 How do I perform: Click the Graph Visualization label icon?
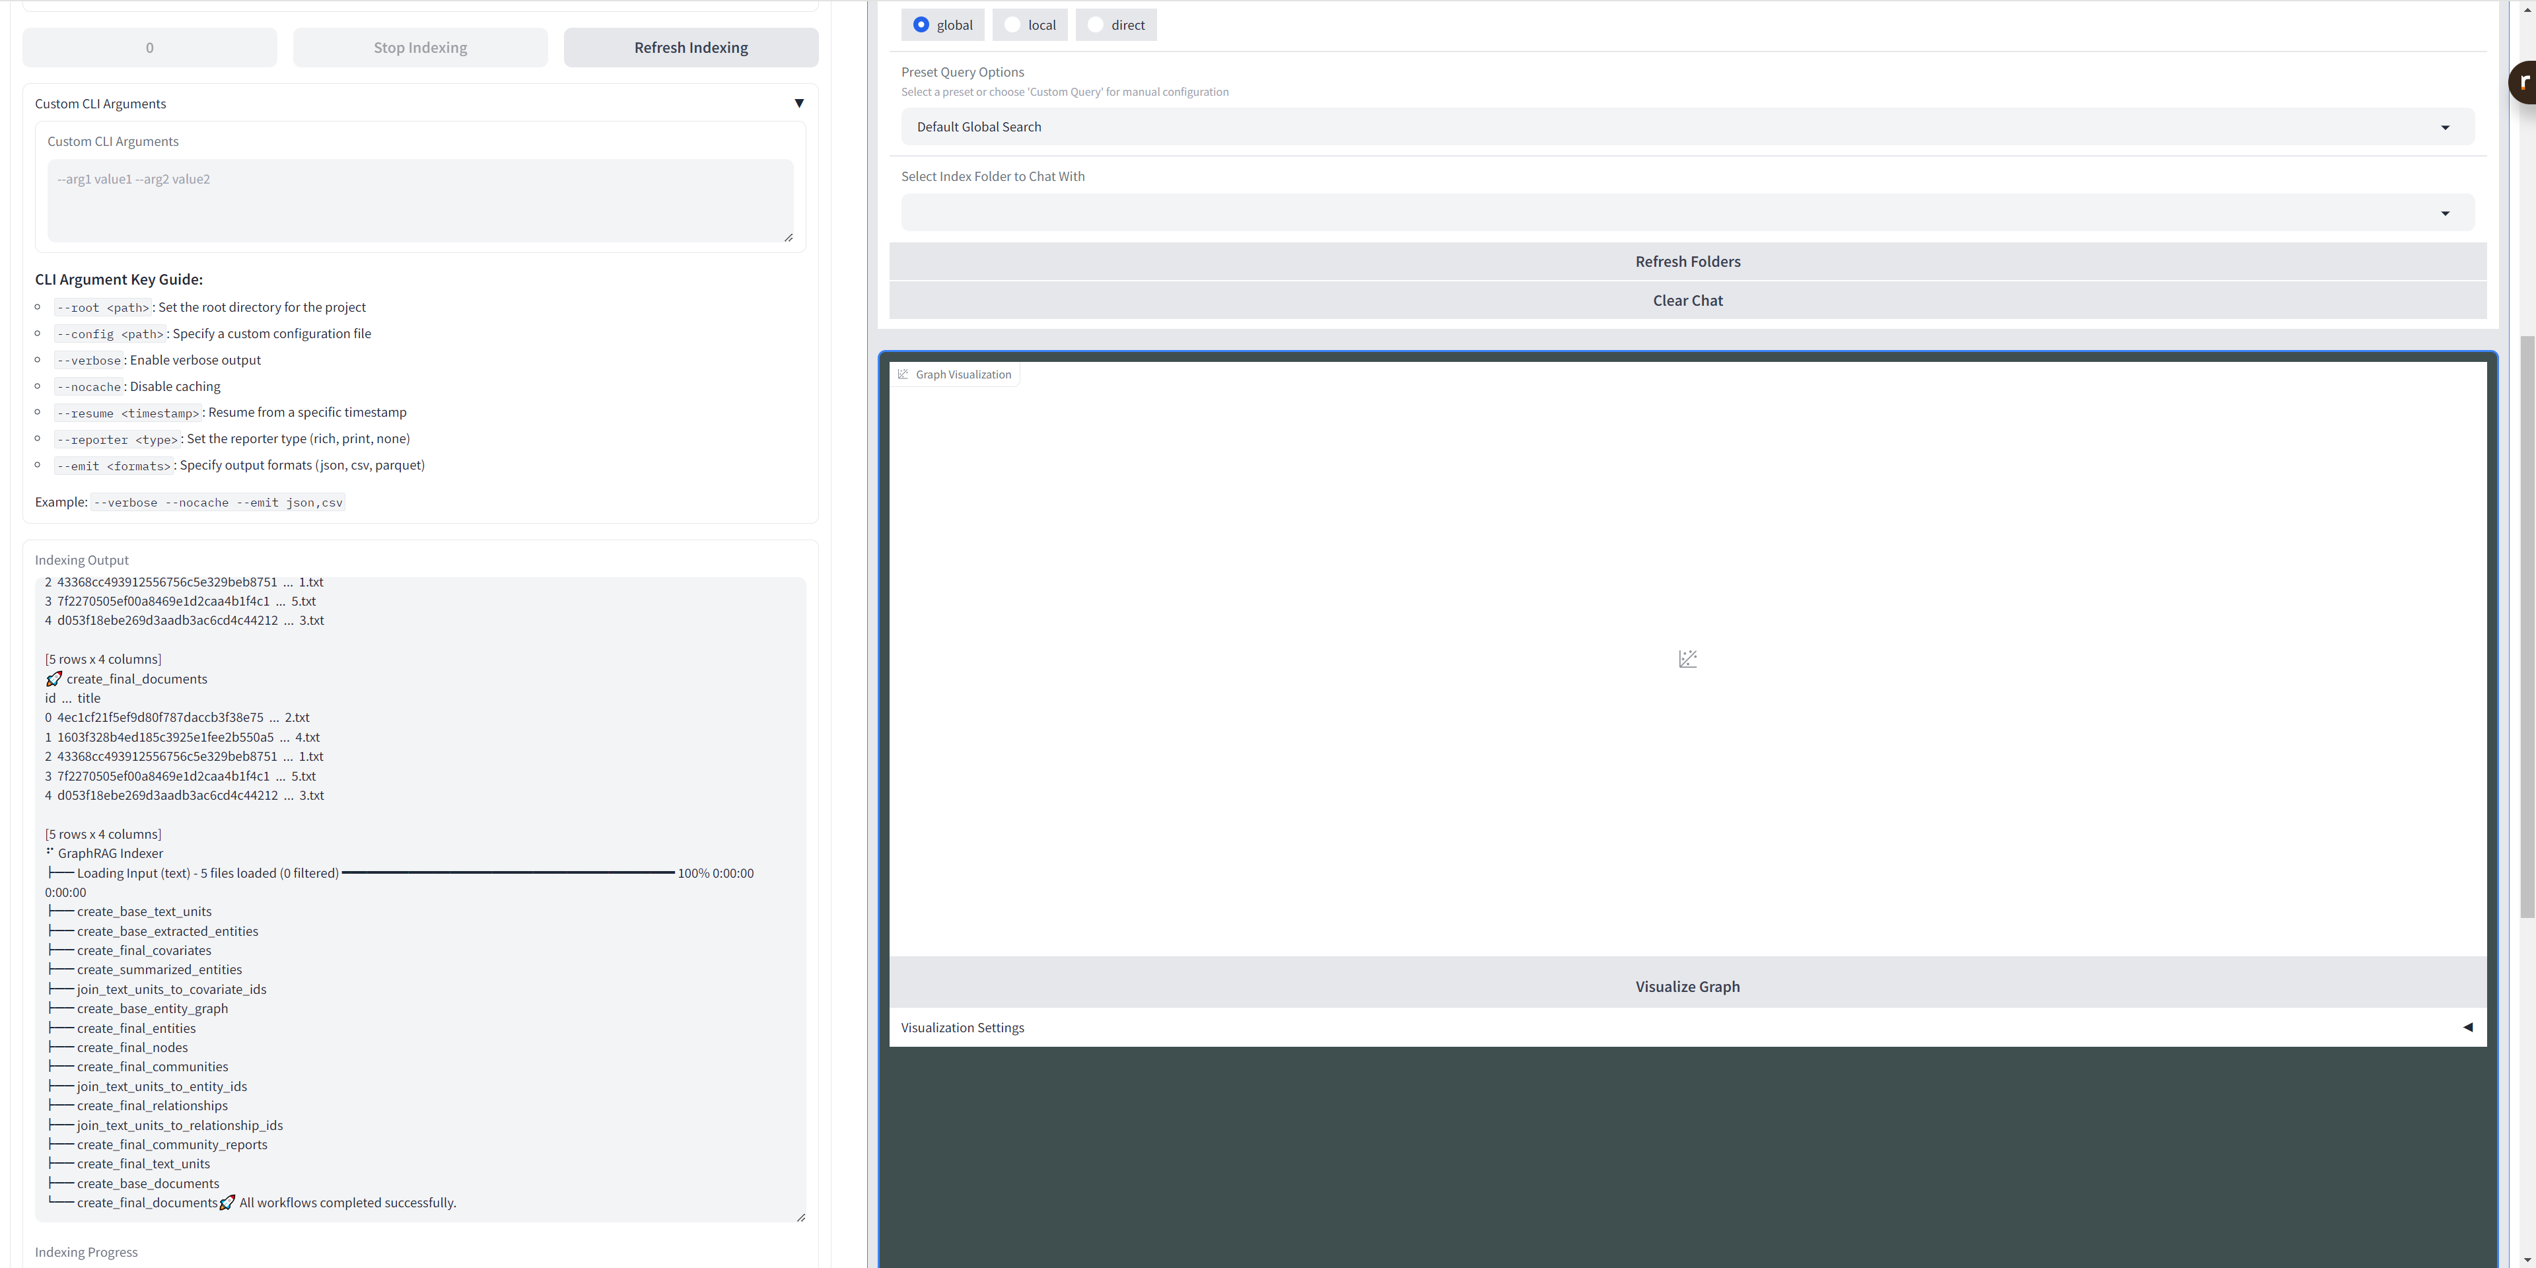903,374
